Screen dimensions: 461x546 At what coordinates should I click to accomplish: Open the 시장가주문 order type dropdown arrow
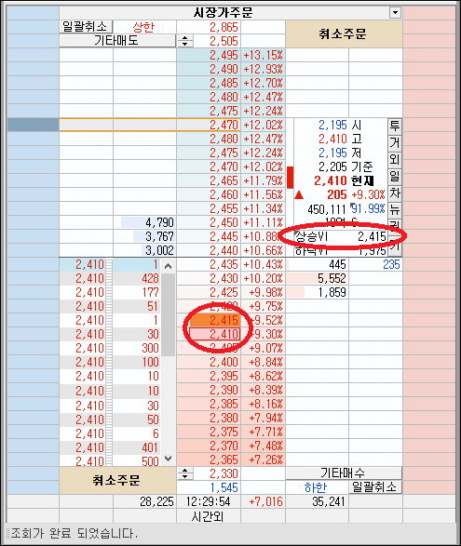click(x=395, y=13)
